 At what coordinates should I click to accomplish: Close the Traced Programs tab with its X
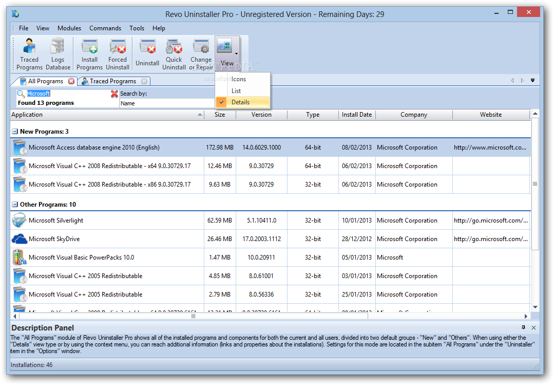[x=144, y=81]
